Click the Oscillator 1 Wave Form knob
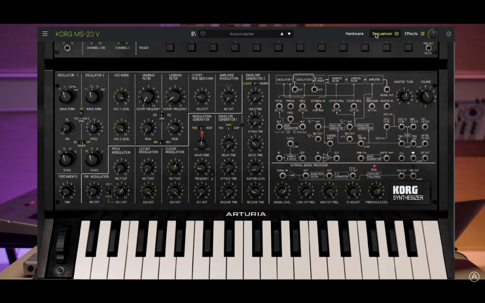485x303 pixels. [x=66, y=96]
